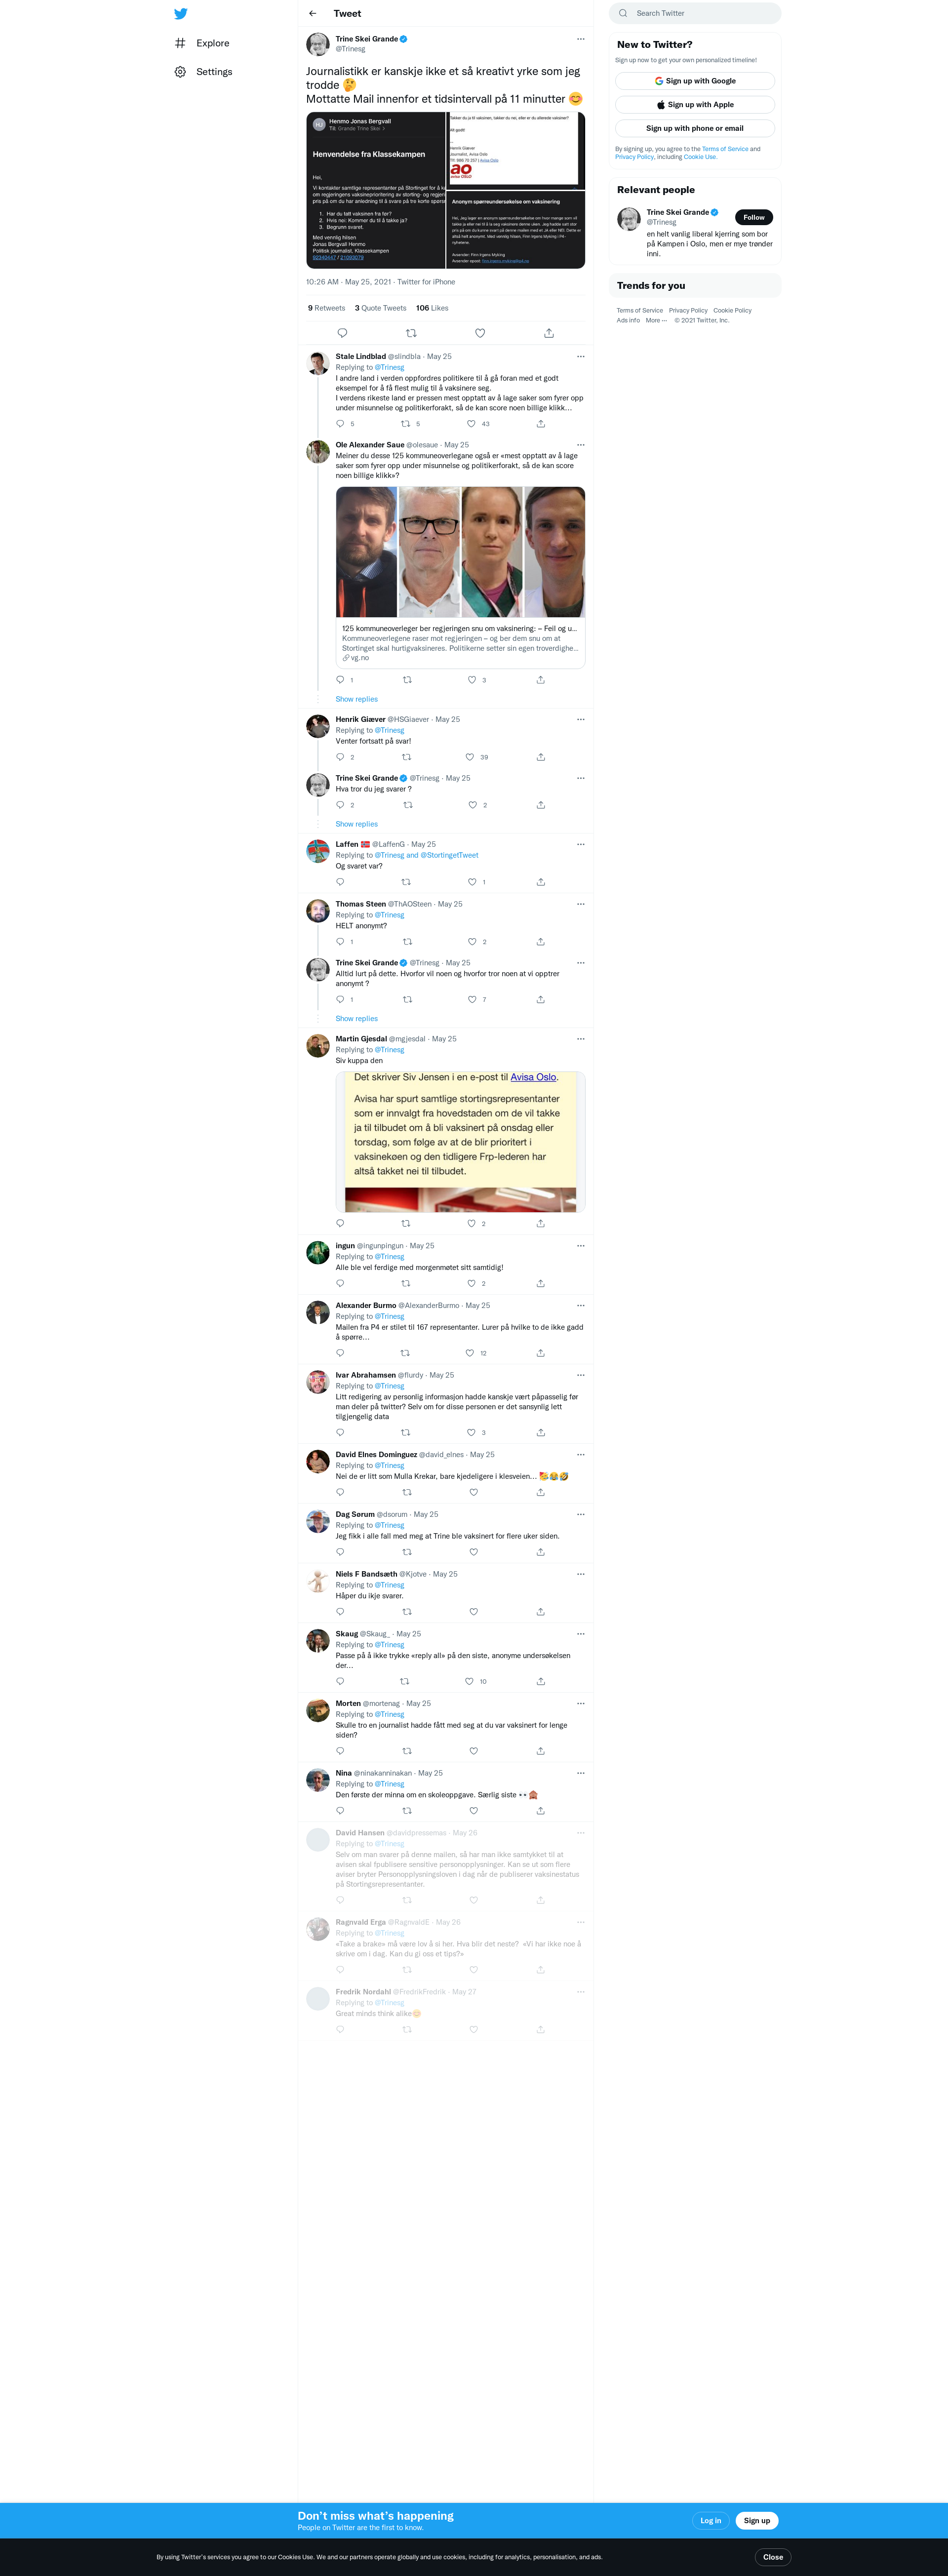Follow Trine Skei Grande
Viewport: 948px width, 2576px height.
click(x=754, y=217)
